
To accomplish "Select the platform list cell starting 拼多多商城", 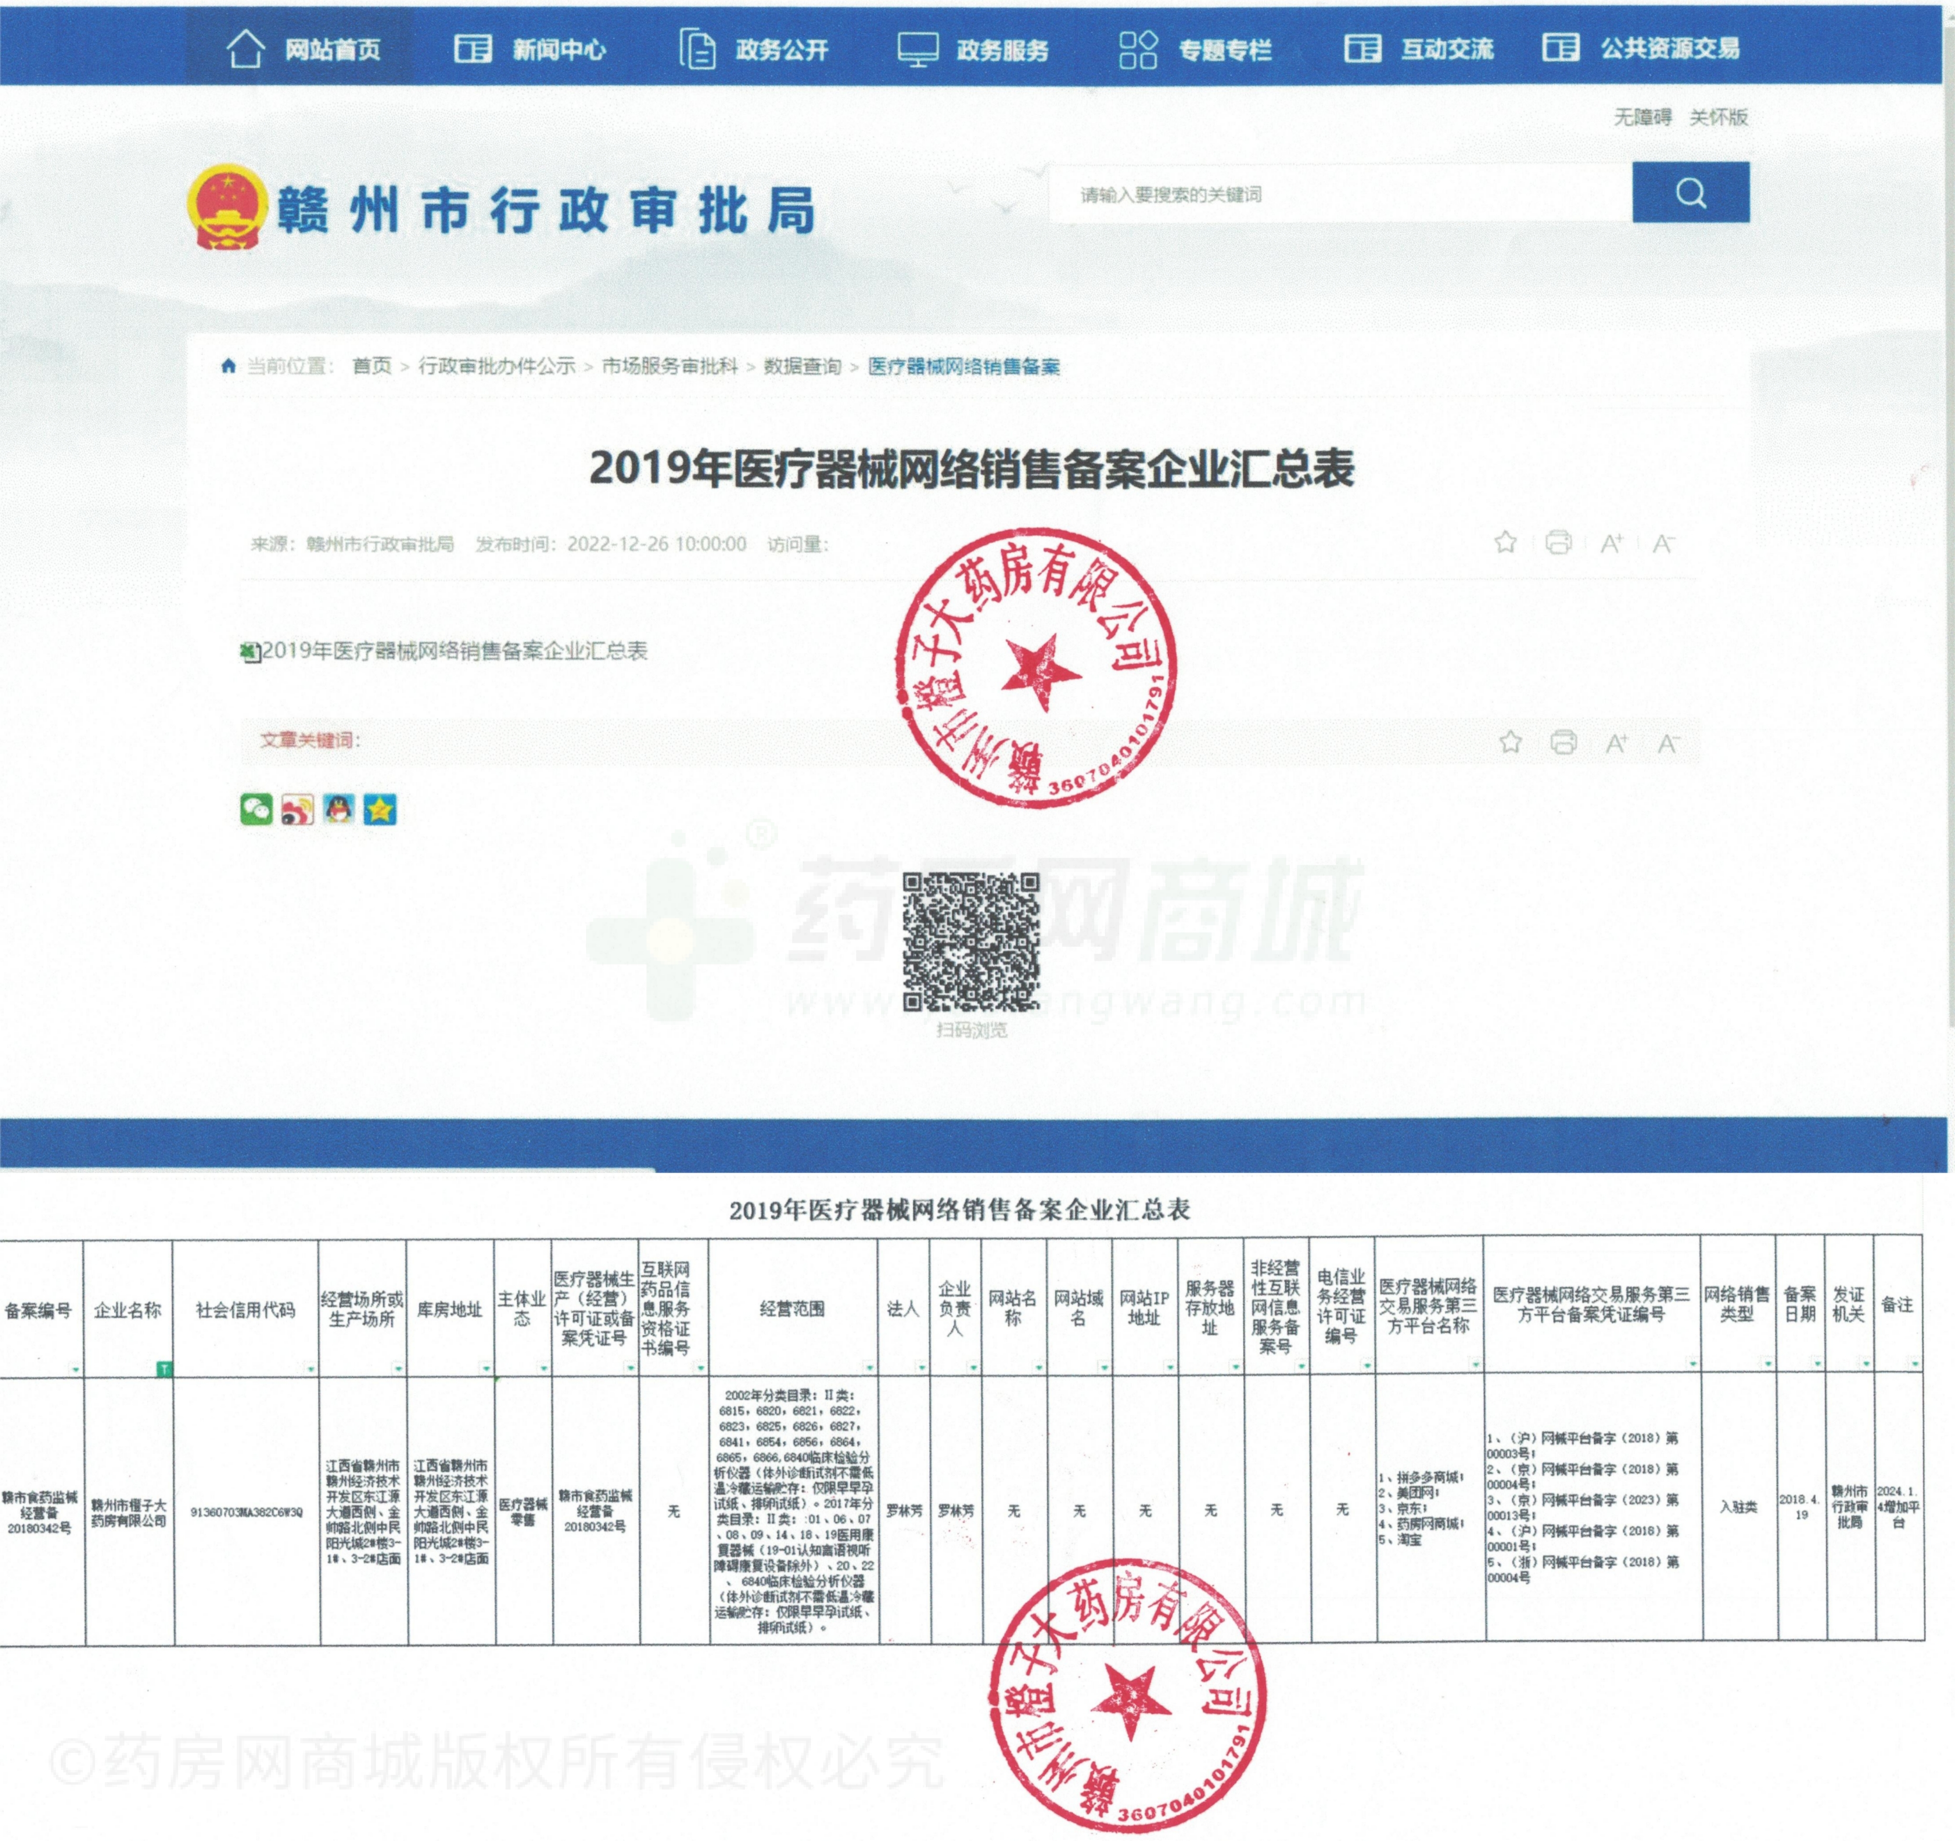I will (x=1429, y=1508).
